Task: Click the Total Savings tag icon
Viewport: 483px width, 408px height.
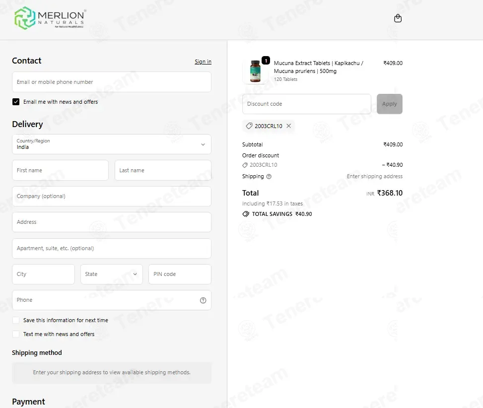Action: 246,214
